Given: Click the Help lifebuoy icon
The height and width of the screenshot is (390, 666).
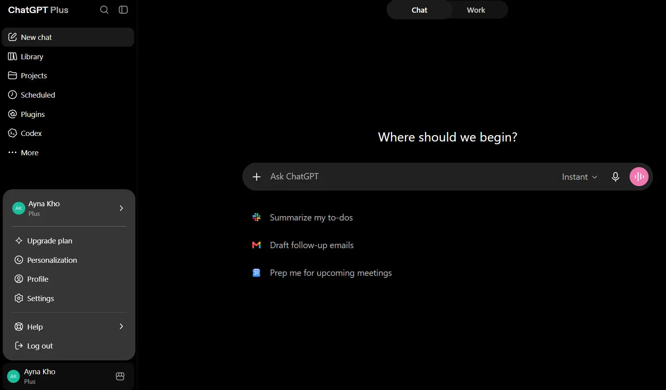Looking at the screenshot, I should pyautogui.click(x=19, y=327).
